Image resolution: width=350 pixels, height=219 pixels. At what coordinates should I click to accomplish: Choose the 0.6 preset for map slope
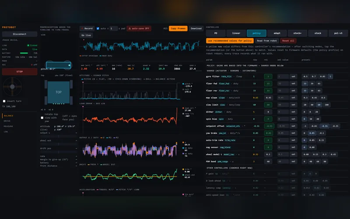[x=323, y=98]
